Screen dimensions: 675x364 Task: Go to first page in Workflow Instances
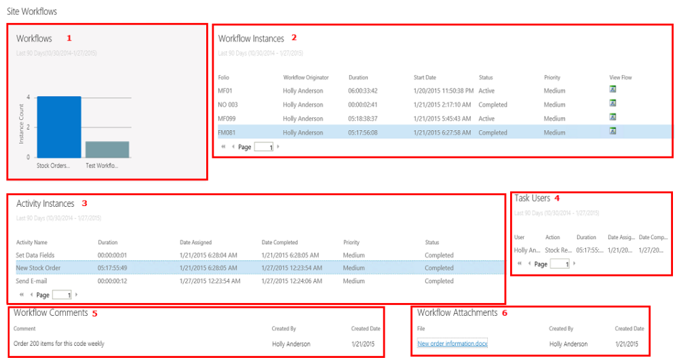tap(223, 146)
